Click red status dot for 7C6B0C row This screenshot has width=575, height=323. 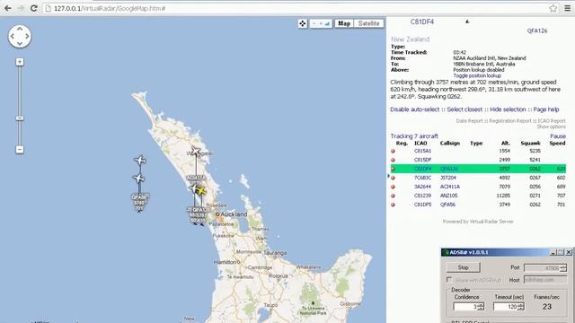pyautogui.click(x=394, y=178)
